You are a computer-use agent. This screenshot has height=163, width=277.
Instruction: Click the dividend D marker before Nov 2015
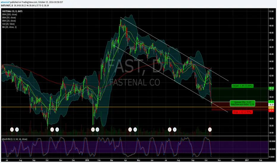click(57, 130)
